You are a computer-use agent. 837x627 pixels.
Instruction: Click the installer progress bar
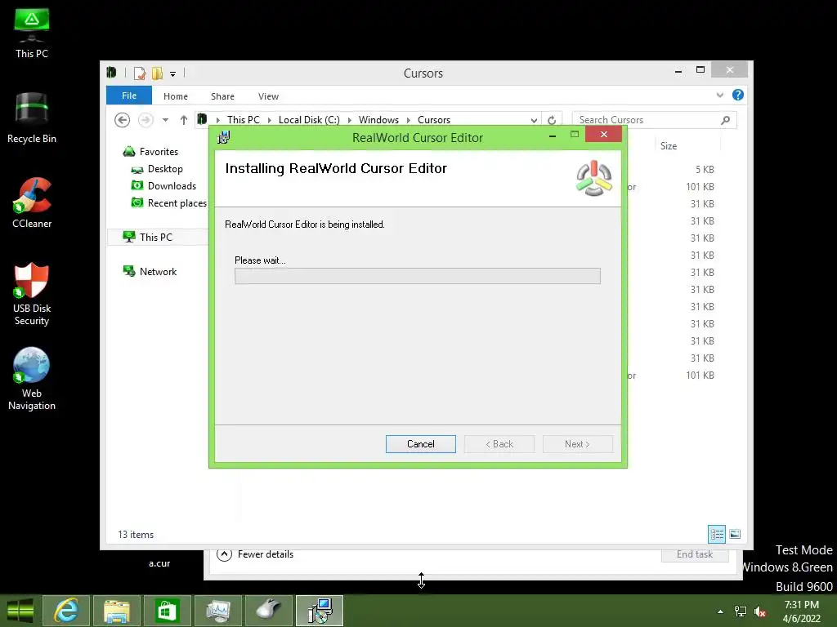point(418,276)
